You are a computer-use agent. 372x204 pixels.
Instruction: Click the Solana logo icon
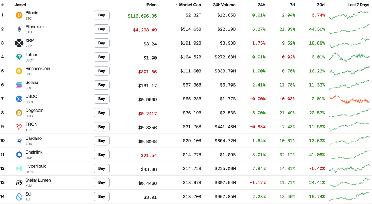click(x=19, y=85)
